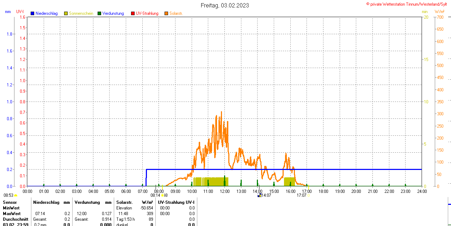The width and height of the screenshot is (451, 226).
Task: Click the blue Niederschlag legend square
Action: tap(32, 13)
